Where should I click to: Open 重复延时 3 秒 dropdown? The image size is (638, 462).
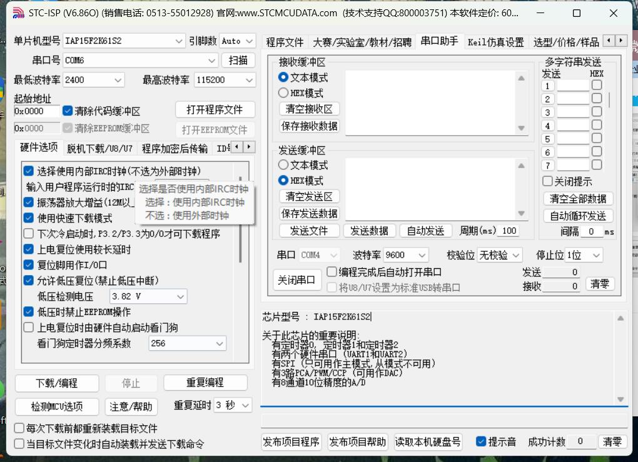(x=232, y=405)
